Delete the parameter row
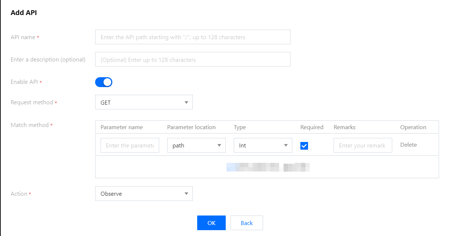This screenshot has height=236, width=450. coord(408,145)
